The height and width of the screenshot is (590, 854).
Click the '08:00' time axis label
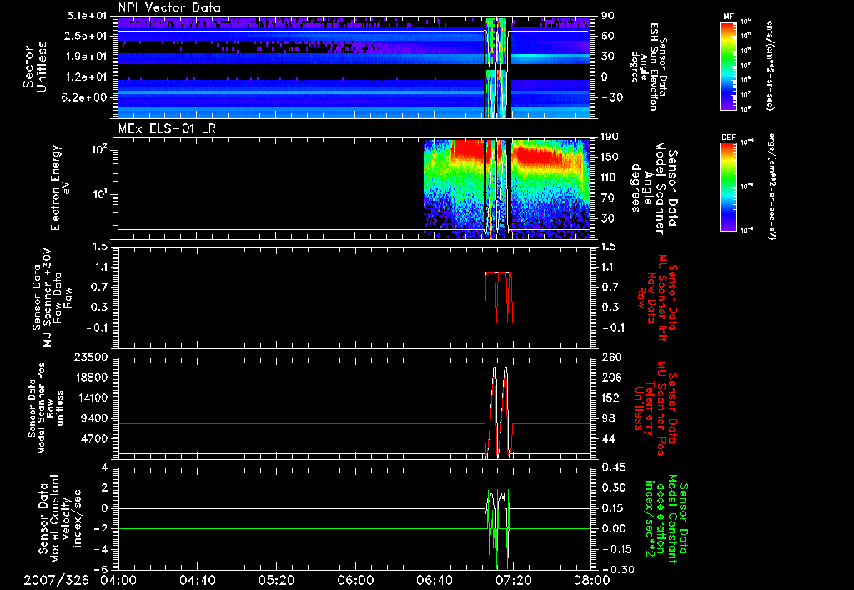592,580
